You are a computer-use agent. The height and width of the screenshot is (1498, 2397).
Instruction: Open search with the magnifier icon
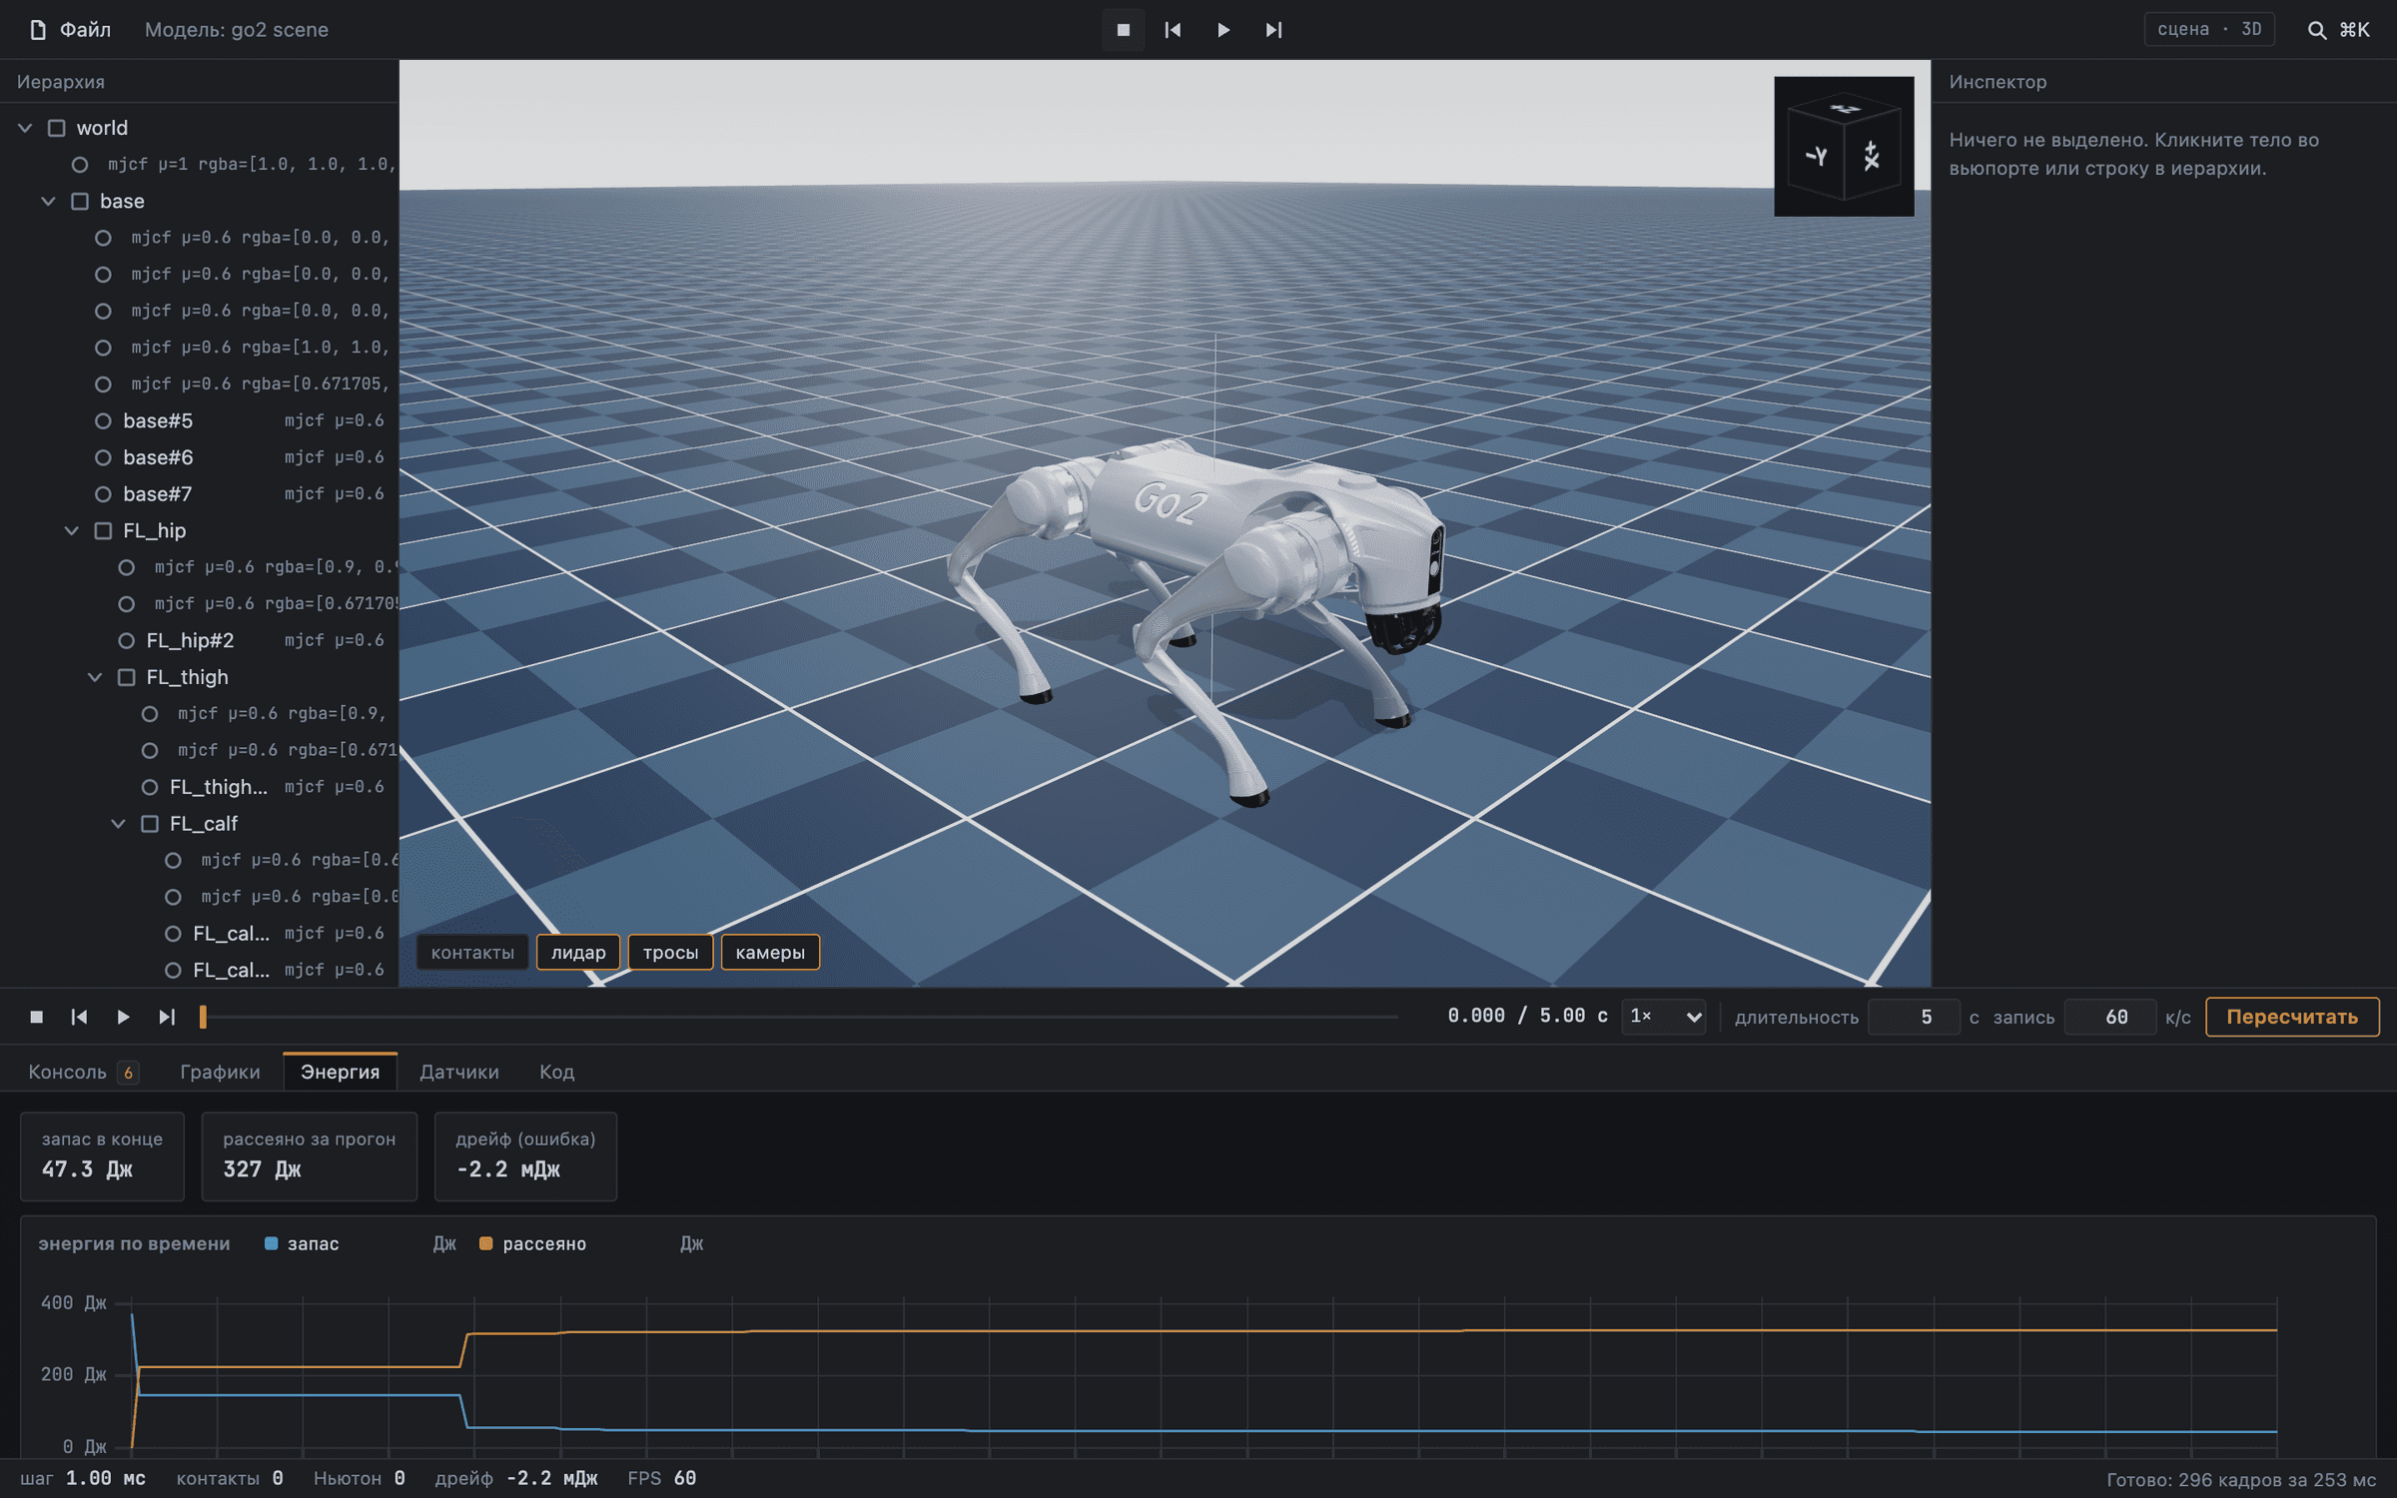click(x=2317, y=30)
